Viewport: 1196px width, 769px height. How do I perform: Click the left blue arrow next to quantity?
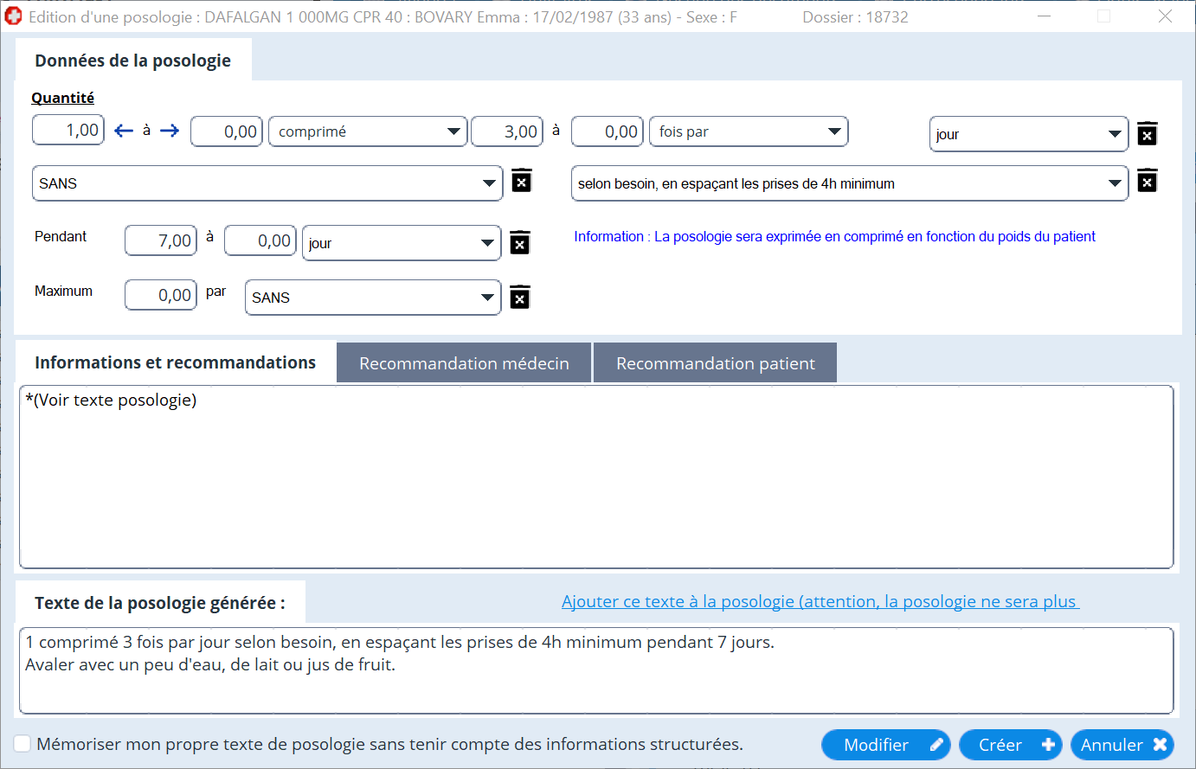tap(124, 131)
